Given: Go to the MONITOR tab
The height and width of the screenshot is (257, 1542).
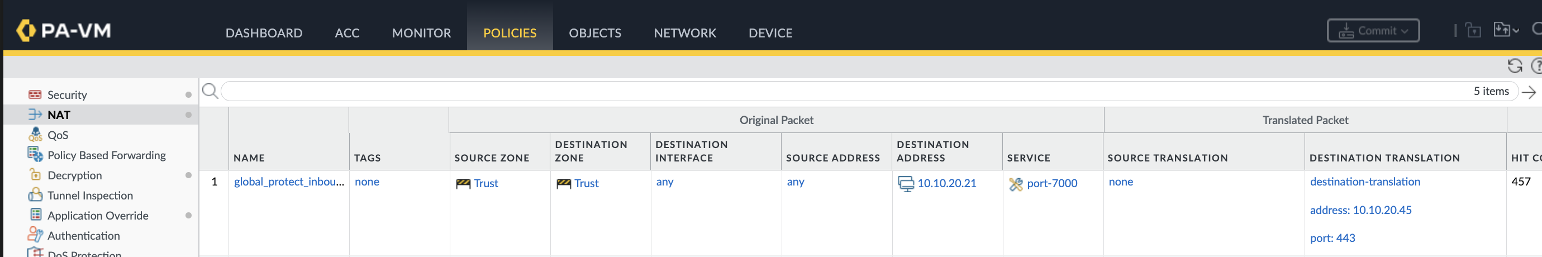Looking at the screenshot, I should [421, 33].
